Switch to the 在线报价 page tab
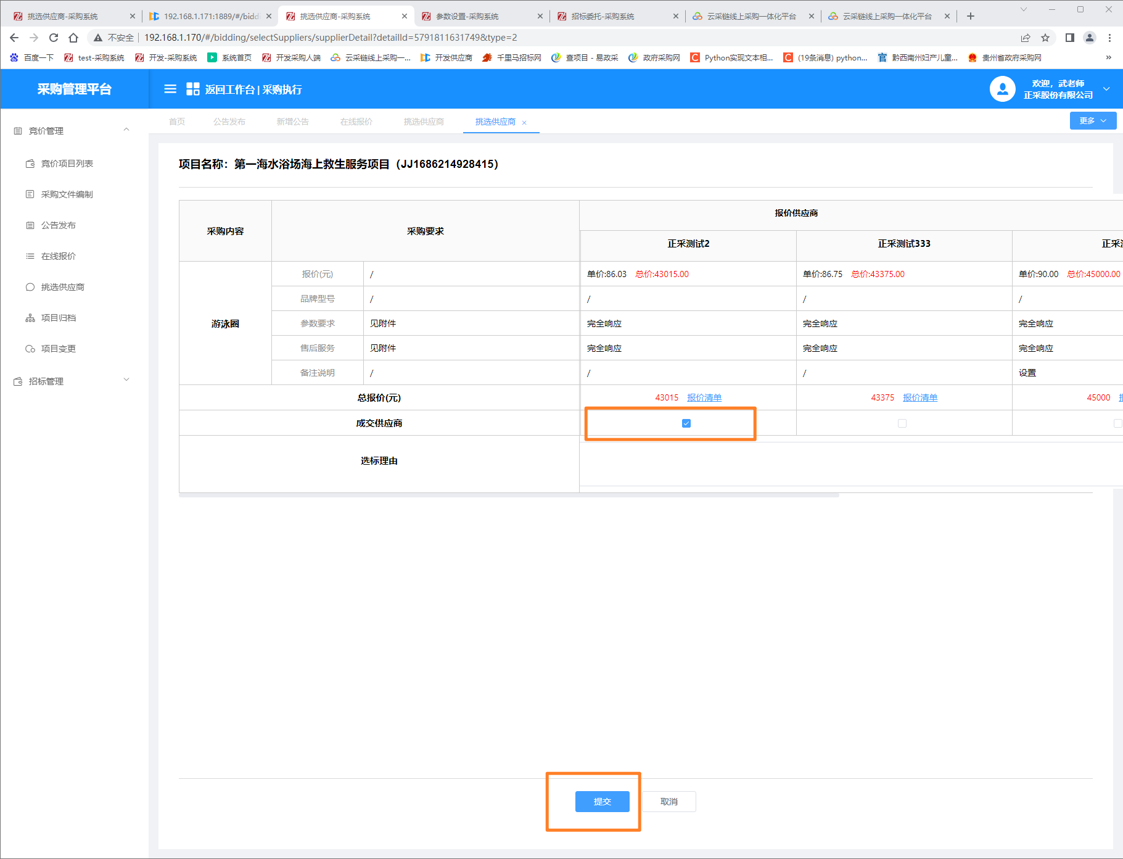Screen dimensions: 1123x859 point(356,122)
